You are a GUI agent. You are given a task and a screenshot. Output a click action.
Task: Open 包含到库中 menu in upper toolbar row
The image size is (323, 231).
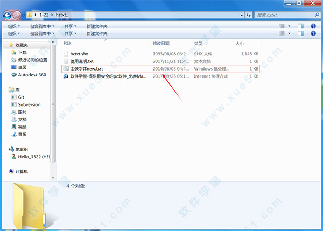(42, 26)
